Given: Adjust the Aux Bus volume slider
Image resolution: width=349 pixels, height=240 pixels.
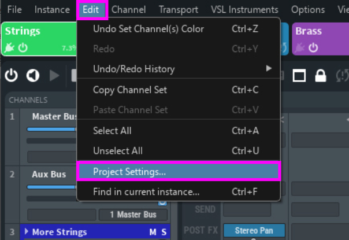Looking at the screenshot, I should (x=52, y=187).
